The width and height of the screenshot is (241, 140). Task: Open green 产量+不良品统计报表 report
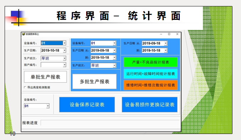151,62
